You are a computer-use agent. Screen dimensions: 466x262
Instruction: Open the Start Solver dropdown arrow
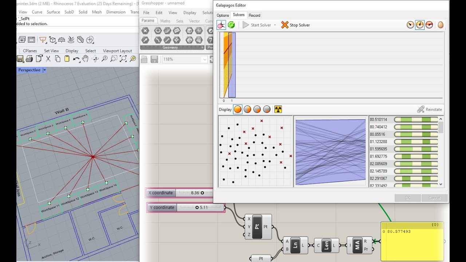pyautogui.click(x=275, y=25)
